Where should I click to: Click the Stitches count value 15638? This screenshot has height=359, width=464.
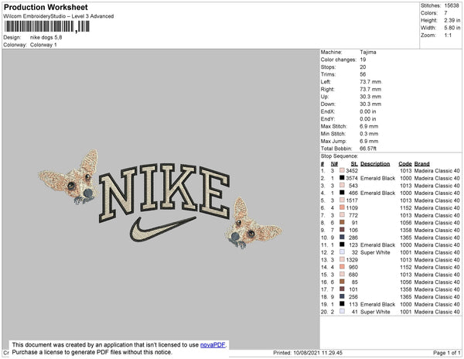pyautogui.click(x=452, y=5)
